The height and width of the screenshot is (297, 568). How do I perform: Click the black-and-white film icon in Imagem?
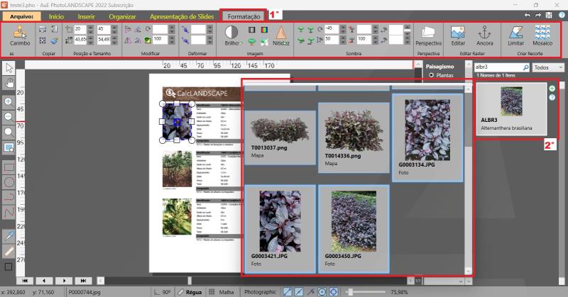(x=252, y=30)
